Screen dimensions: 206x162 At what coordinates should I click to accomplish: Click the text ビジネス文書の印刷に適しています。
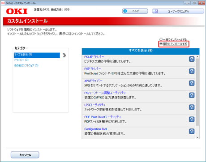[107, 61]
